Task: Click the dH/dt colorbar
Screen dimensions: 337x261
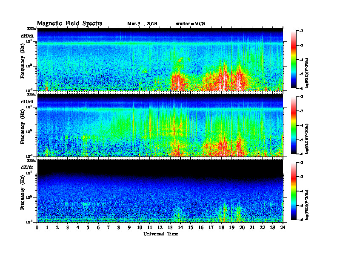Action: click(x=293, y=60)
